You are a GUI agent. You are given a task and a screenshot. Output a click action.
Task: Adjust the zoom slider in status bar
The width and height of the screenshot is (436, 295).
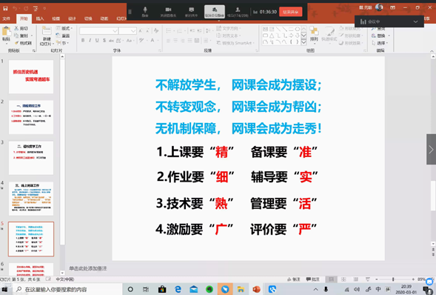pos(393,279)
